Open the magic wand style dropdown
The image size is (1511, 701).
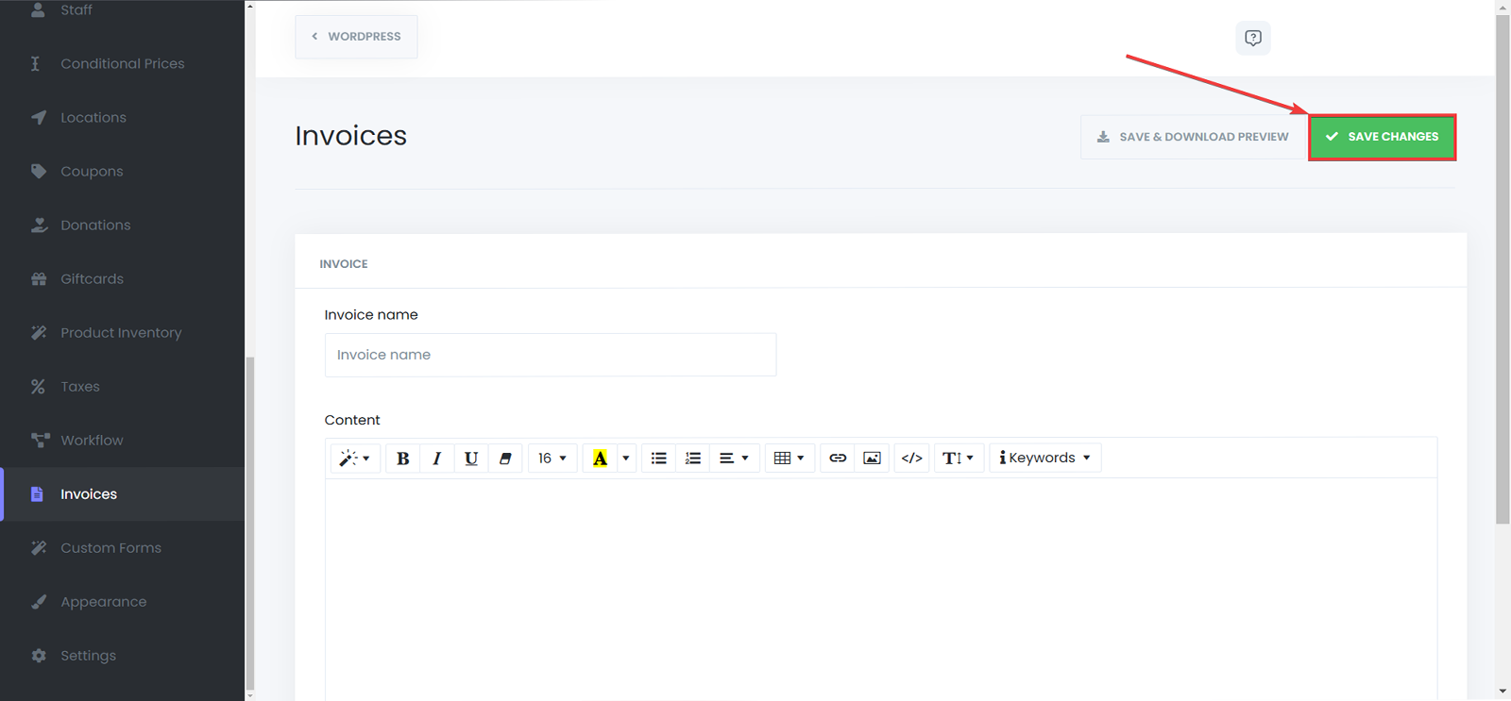(x=355, y=459)
